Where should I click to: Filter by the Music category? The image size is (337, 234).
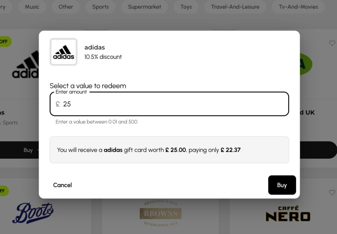(x=32, y=7)
